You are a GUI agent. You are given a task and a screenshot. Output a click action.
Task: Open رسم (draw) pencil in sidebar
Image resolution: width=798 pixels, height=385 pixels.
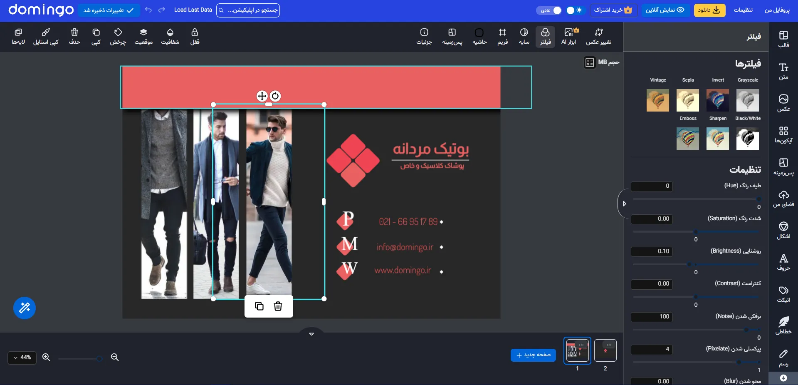(x=783, y=358)
